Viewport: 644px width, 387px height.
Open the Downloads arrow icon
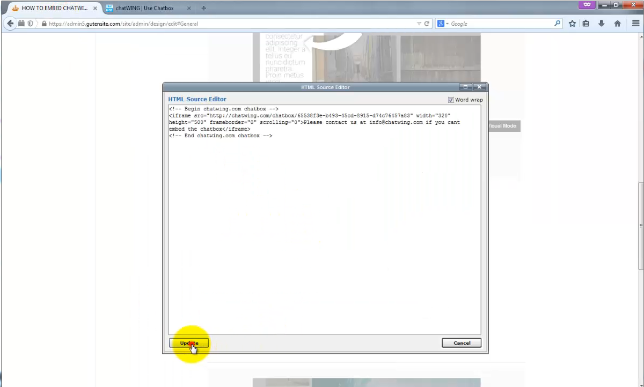pos(602,24)
